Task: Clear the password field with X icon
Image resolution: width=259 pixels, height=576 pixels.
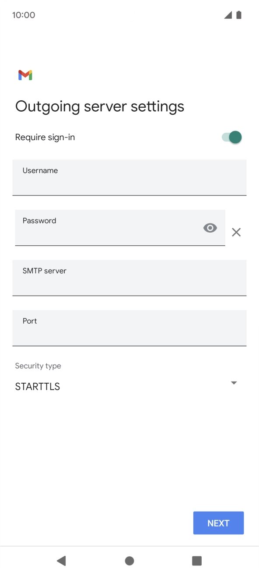Action: 236,233
